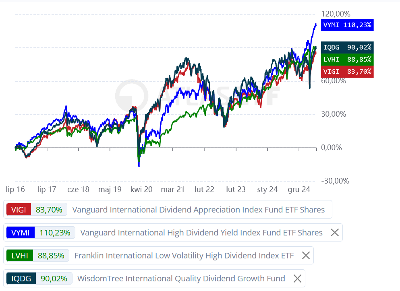400x291 pixels.
Task: Select Vanguard International Dividend Appreciation Index Fund name
Action: tap(199, 210)
